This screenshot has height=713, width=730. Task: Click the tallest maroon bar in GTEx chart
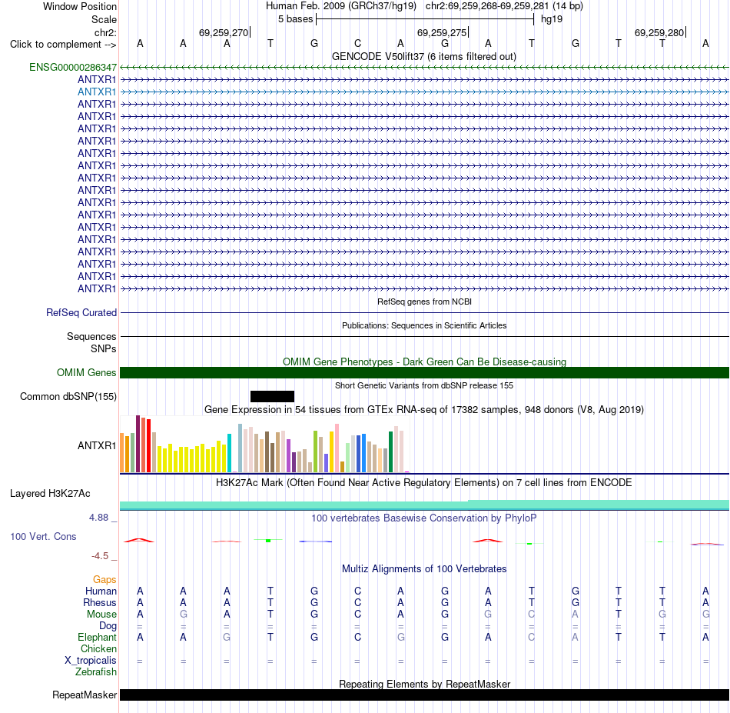coord(138,444)
